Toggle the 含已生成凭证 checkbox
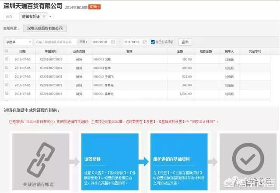280x193 pixels. 153,42
